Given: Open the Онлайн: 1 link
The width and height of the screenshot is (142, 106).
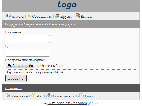Looking at the screenshot, I should [13, 88].
